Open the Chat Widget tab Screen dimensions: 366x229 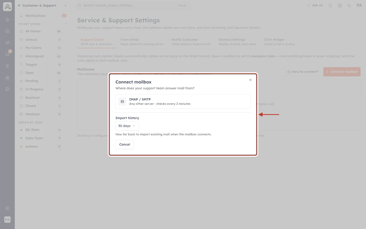point(279,42)
